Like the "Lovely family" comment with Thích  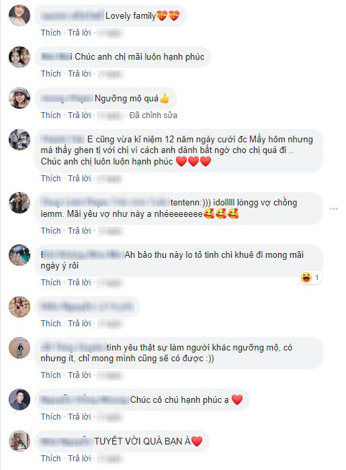(x=50, y=33)
